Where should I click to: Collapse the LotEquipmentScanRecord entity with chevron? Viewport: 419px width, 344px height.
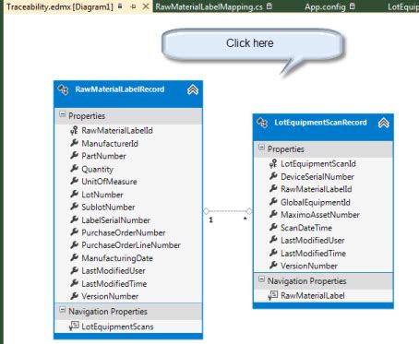point(383,123)
